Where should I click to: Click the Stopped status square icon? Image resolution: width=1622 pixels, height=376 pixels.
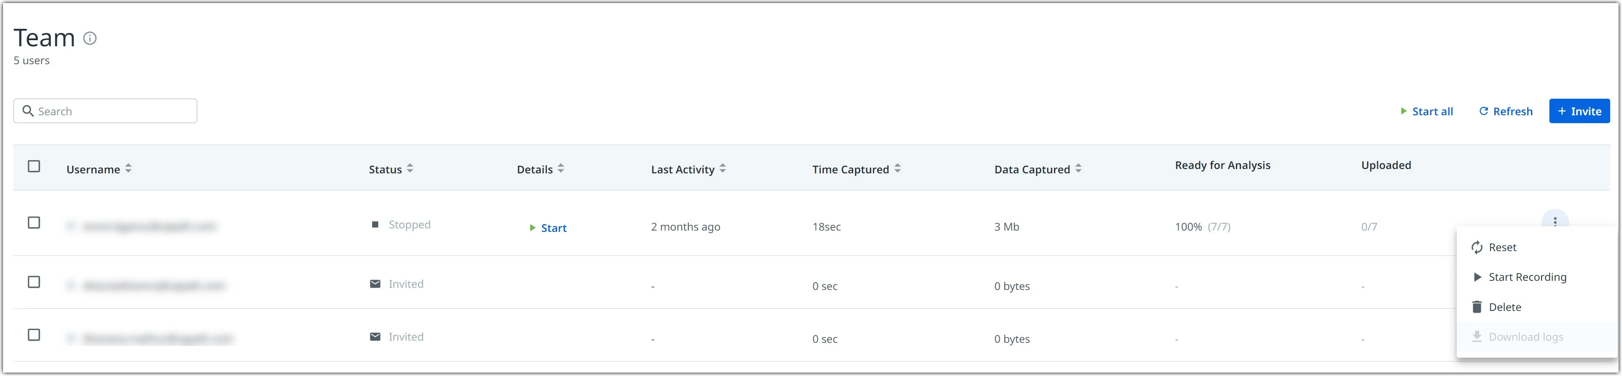(x=375, y=224)
